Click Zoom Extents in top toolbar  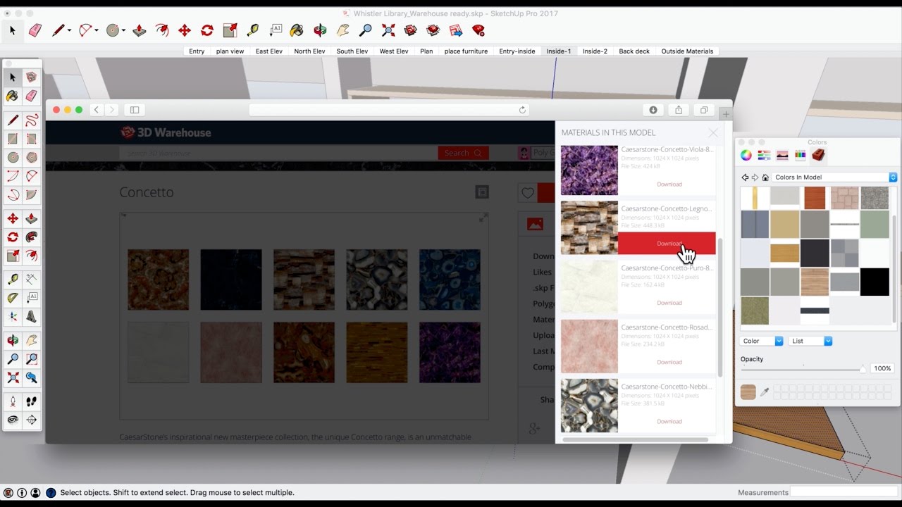tap(388, 30)
